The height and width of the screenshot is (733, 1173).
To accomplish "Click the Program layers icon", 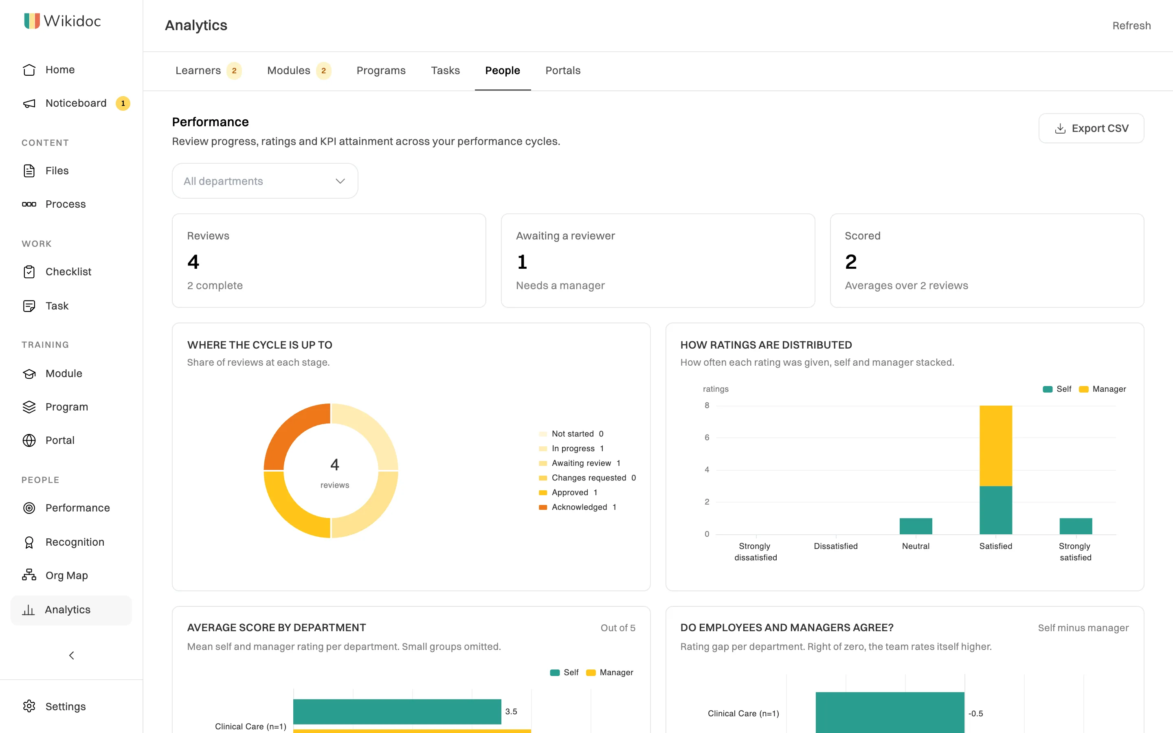I will pos(29,407).
